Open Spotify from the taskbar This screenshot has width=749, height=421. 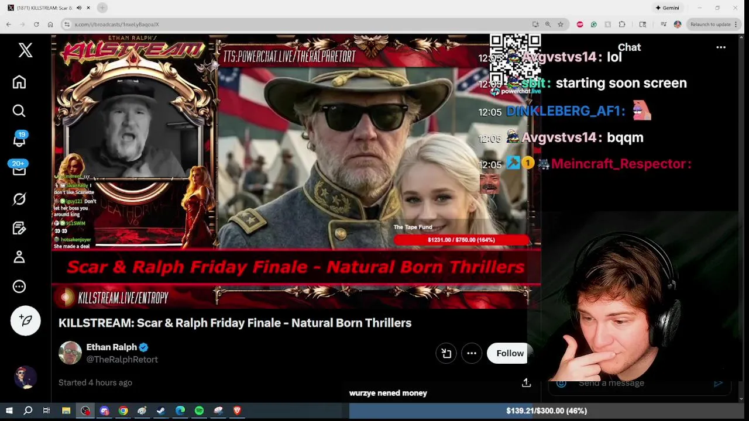tap(199, 410)
